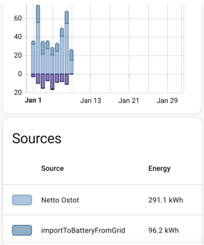Click the Energy column header
Screen dimensions: 204x245
[x=160, y=168]
